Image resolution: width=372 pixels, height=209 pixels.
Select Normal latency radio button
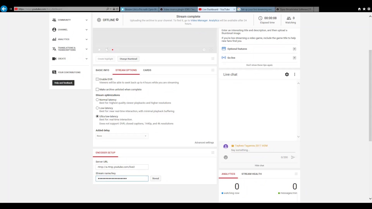point(97,100)
